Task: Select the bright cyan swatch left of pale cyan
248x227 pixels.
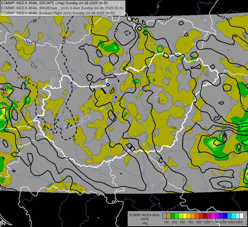Action: (x=234, y=216)
